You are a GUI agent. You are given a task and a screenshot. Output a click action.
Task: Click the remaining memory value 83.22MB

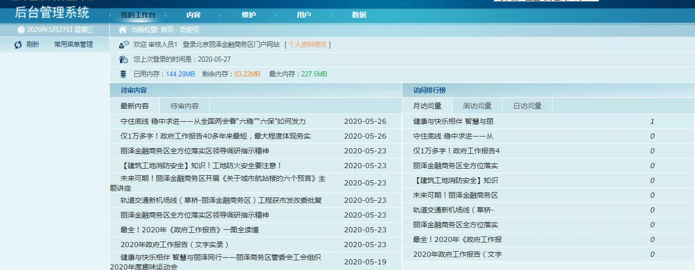pos(247,74)
